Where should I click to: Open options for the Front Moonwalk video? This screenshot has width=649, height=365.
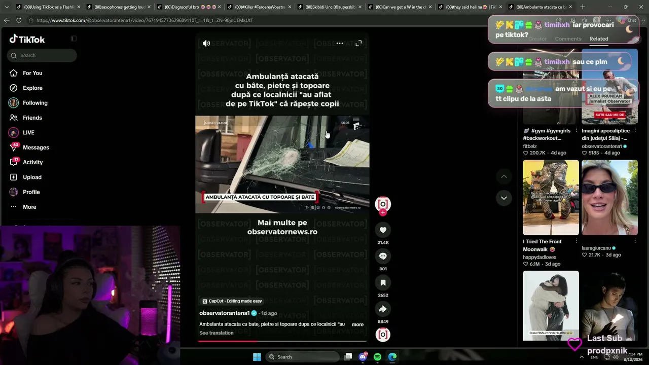click(576, 241)
